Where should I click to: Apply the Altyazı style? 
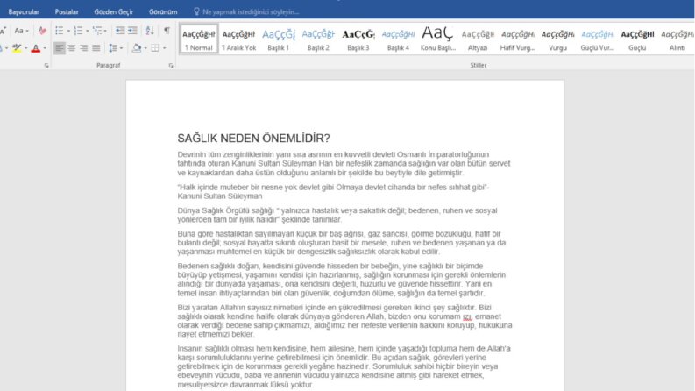click(x=478, y=39)
